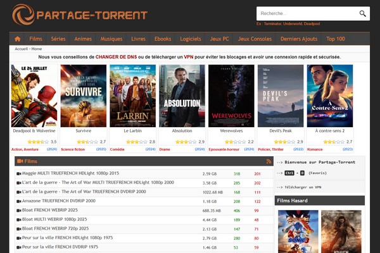Open the Jeux Consoles menu
Image resolution: width=380 pixels, height=253 pixels.
255,39
